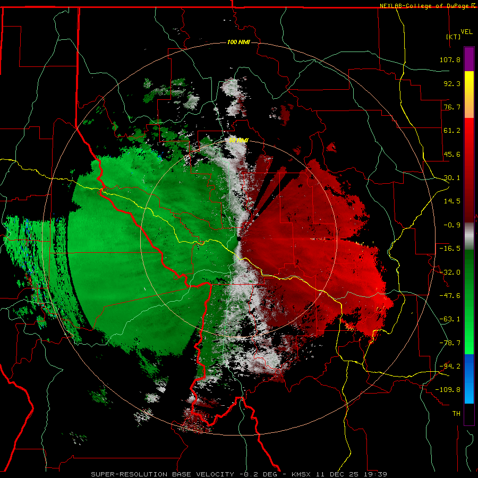The image size is (478, 478).
Task: Select the 30.1 legend value
Action: [452, 178]
